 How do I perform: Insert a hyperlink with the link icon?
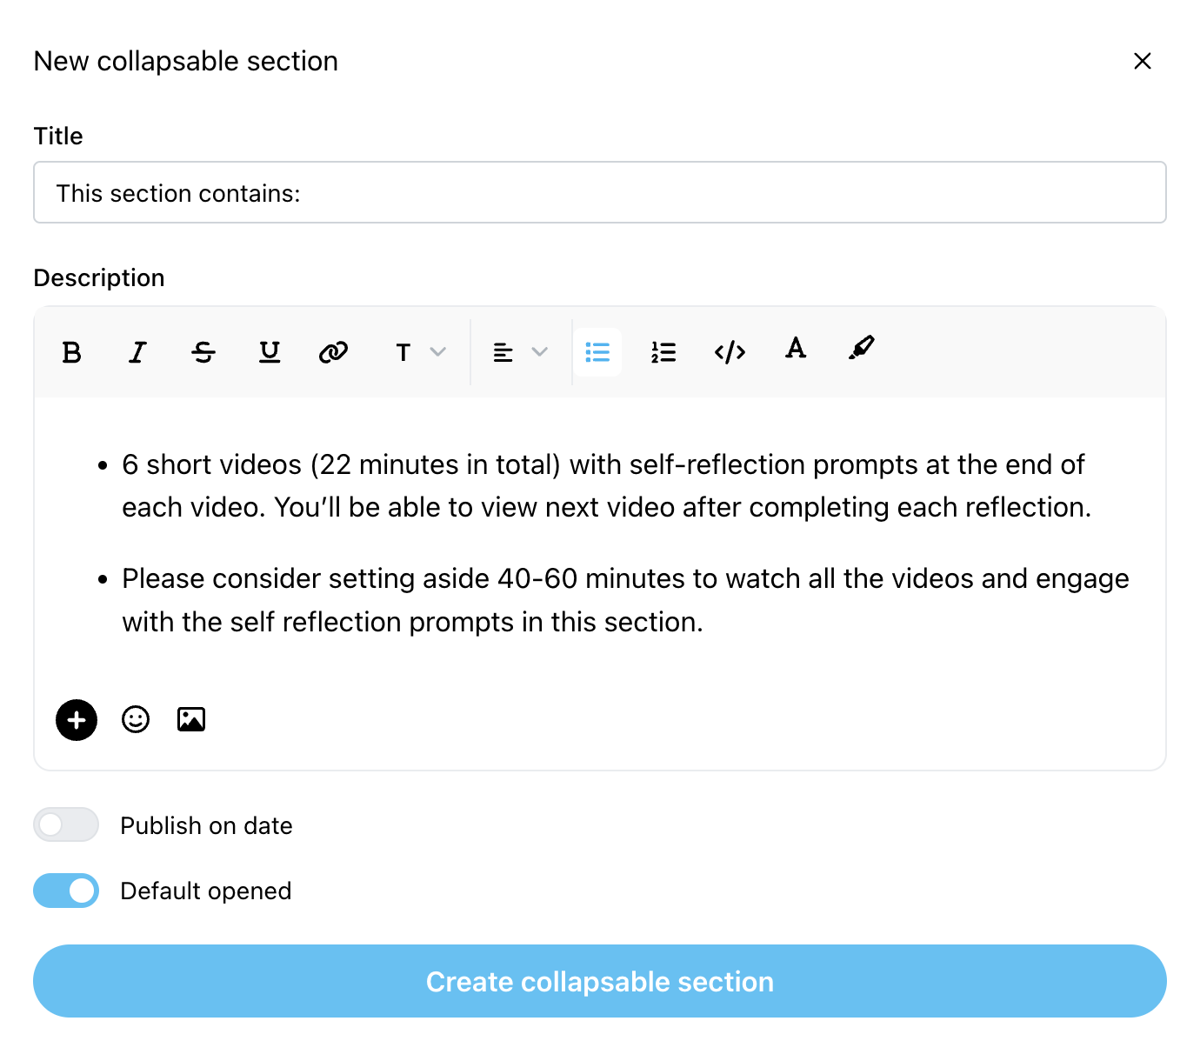pos(333,352)
